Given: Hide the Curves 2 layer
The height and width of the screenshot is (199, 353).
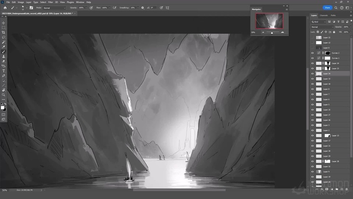Looking at the screenshot, I should coord(312,53).
